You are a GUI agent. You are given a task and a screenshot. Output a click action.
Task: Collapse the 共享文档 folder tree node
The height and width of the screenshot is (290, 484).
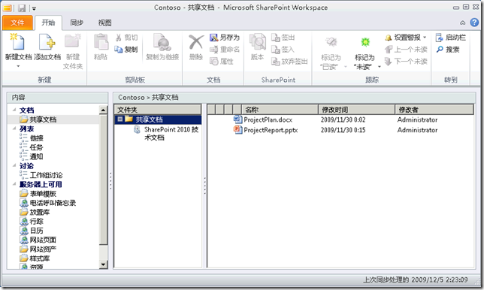click(120, 119)
